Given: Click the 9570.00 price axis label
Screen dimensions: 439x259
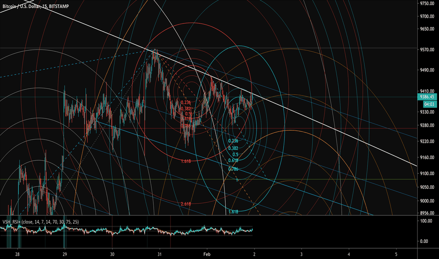Looking at the screenshot, I should [x=427, y=49].
